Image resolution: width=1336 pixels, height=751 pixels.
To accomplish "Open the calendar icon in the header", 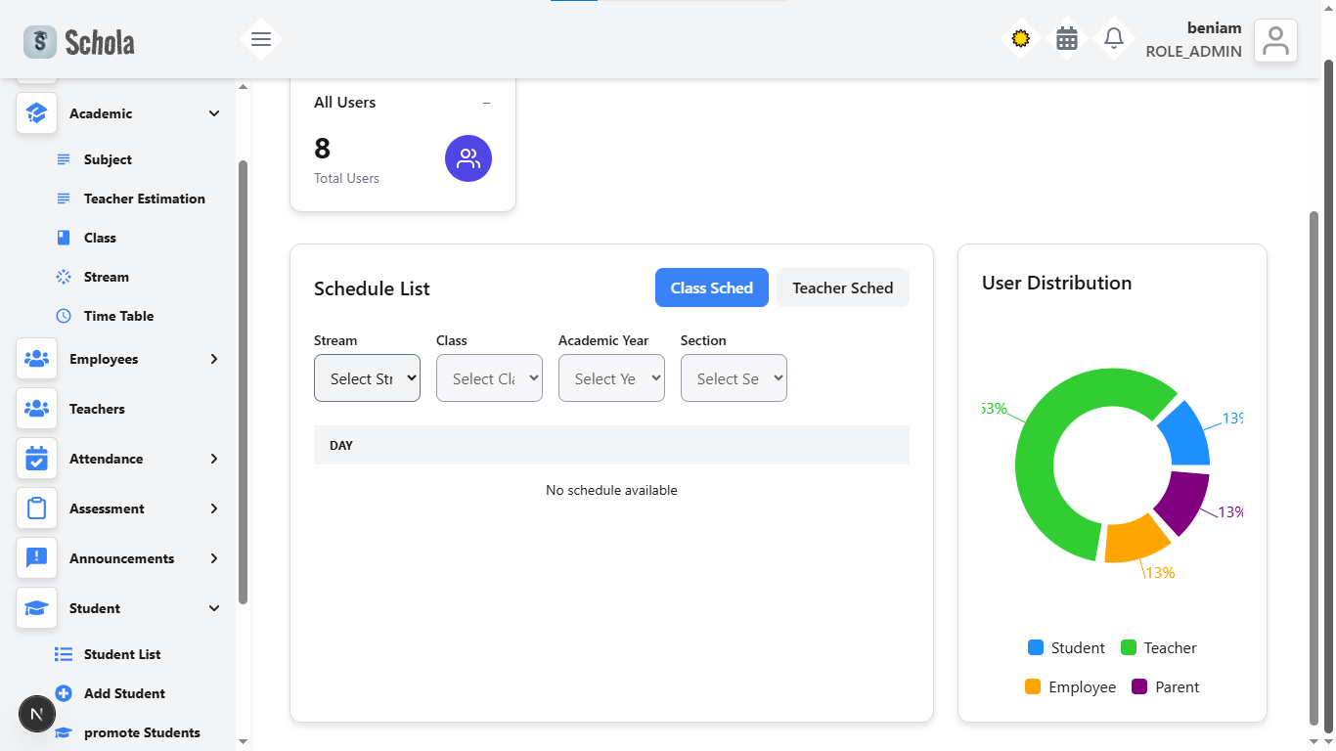I will click(x=1067, y=39).
